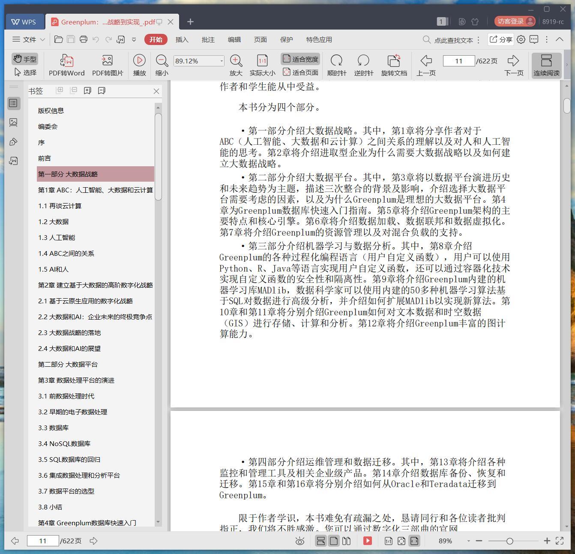Toggle single page view in status bar

coord(334,541)
